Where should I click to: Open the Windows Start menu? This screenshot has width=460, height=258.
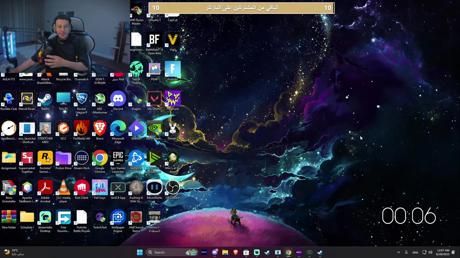coord(140,252)
